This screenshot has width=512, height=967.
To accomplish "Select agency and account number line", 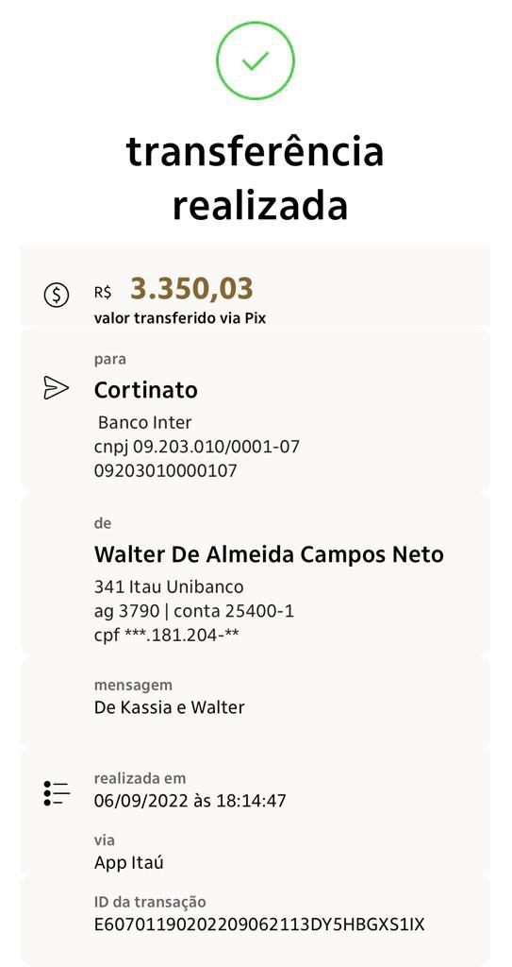I will click(194, 611).
